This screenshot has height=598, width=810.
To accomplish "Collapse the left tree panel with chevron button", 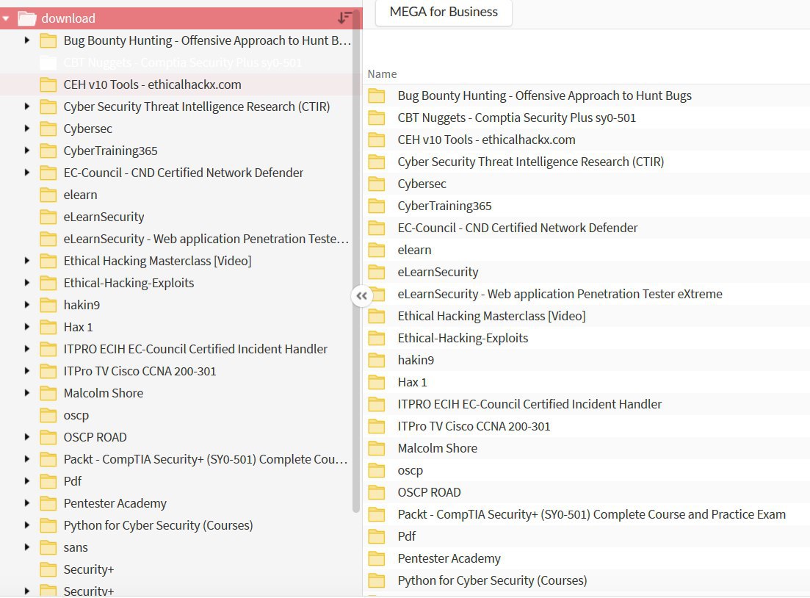I will [x=361, y=296].
